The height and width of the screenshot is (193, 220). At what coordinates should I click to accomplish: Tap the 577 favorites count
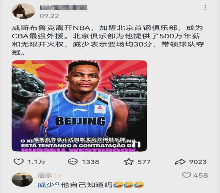coord(144,162)
